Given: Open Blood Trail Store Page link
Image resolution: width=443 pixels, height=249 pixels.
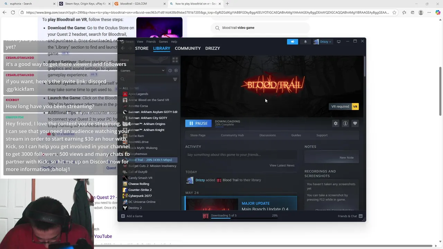Looking at the screenshot, I should 198,135.
